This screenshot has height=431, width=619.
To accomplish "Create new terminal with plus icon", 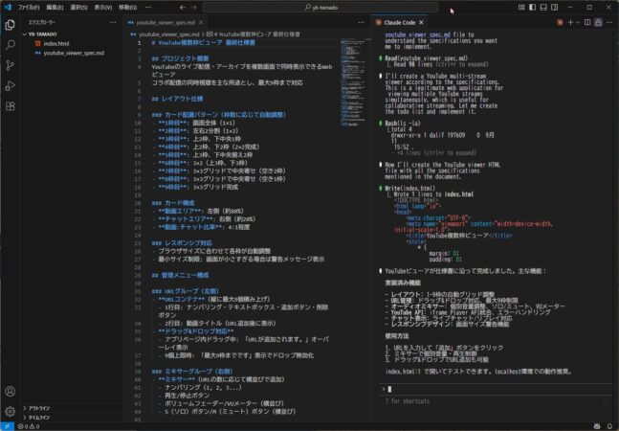I will pyautogui.click(x=570, y=23).
